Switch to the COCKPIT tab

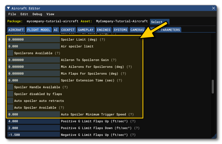coord(68,30)
